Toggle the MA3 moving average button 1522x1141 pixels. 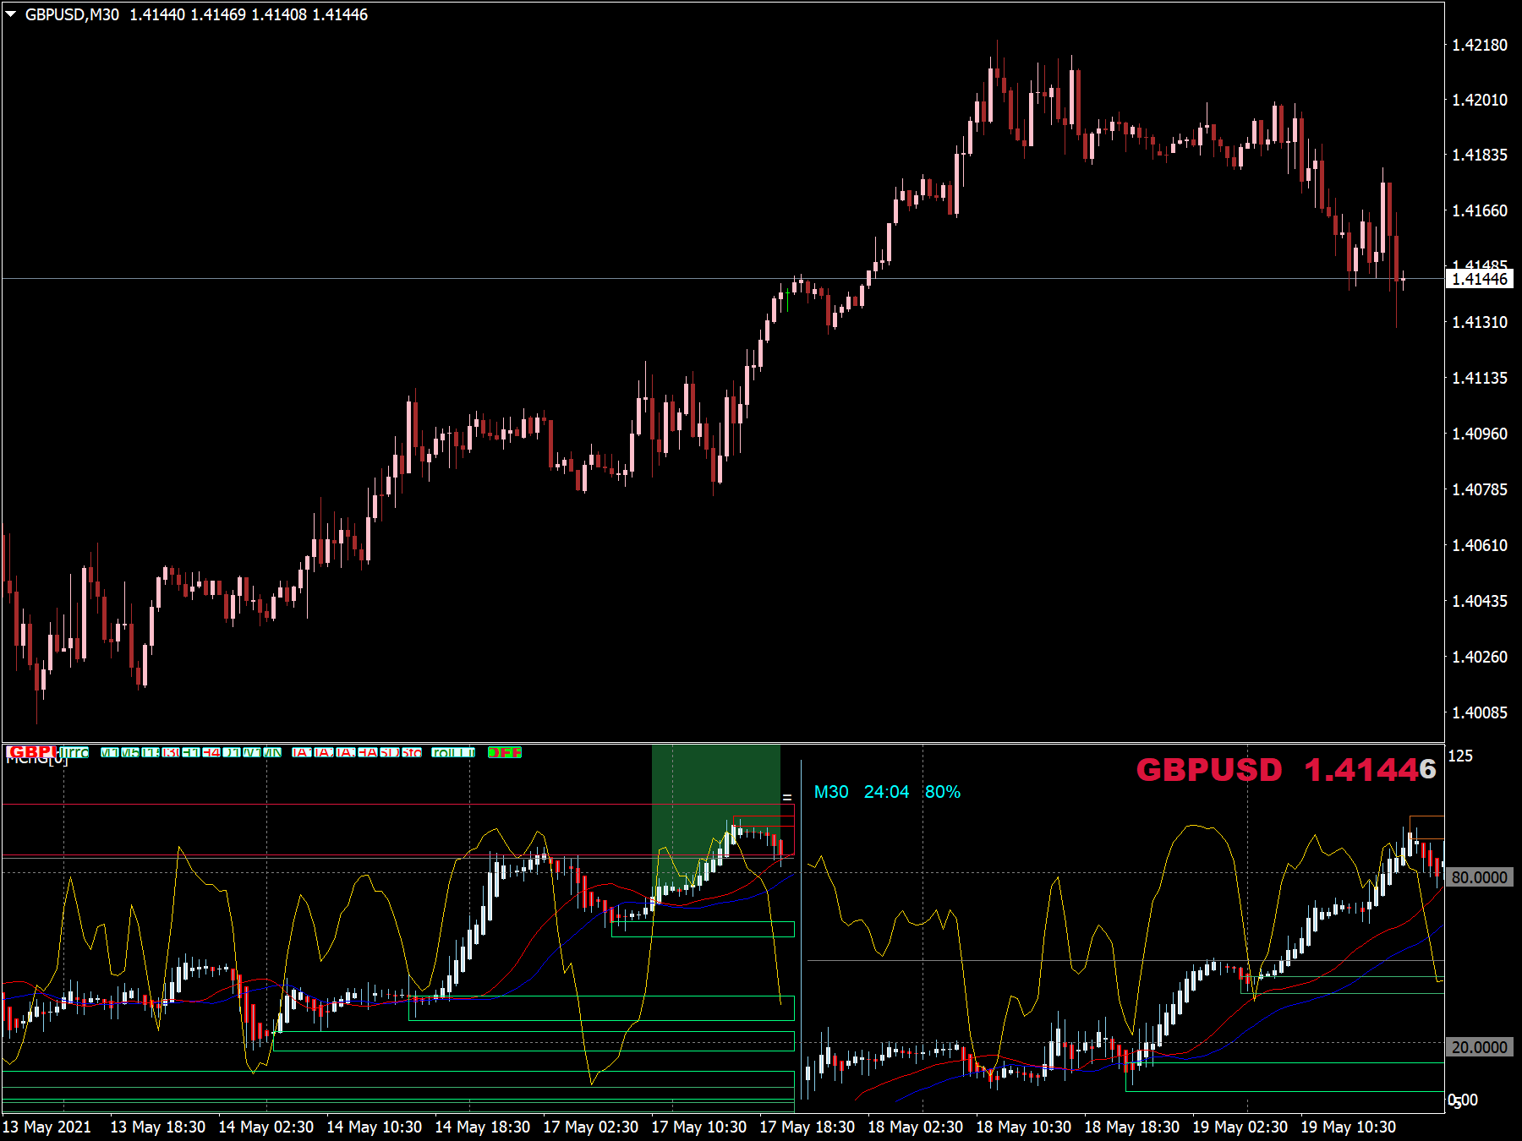point(346,752)
